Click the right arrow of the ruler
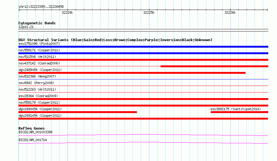277x161 pixels. click(267, 10)
